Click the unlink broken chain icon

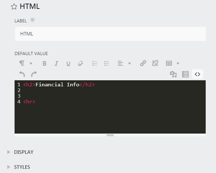(x=155, y=63)
